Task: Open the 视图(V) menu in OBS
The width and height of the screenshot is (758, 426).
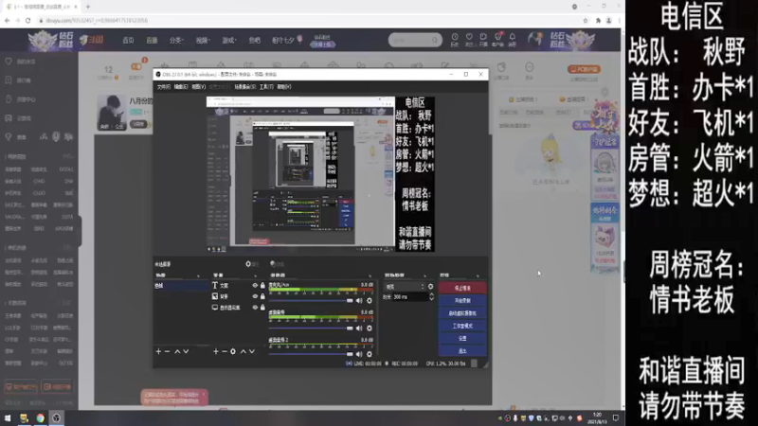Action: pyautogui.click(x=199, y=87)
